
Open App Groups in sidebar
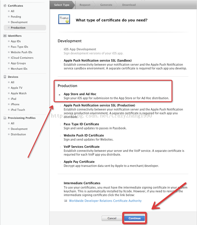18,63
